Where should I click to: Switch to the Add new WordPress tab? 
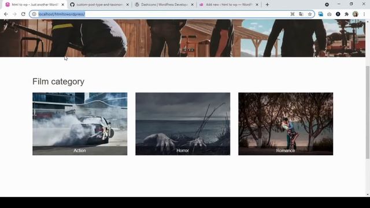click(x=229, y=5)
